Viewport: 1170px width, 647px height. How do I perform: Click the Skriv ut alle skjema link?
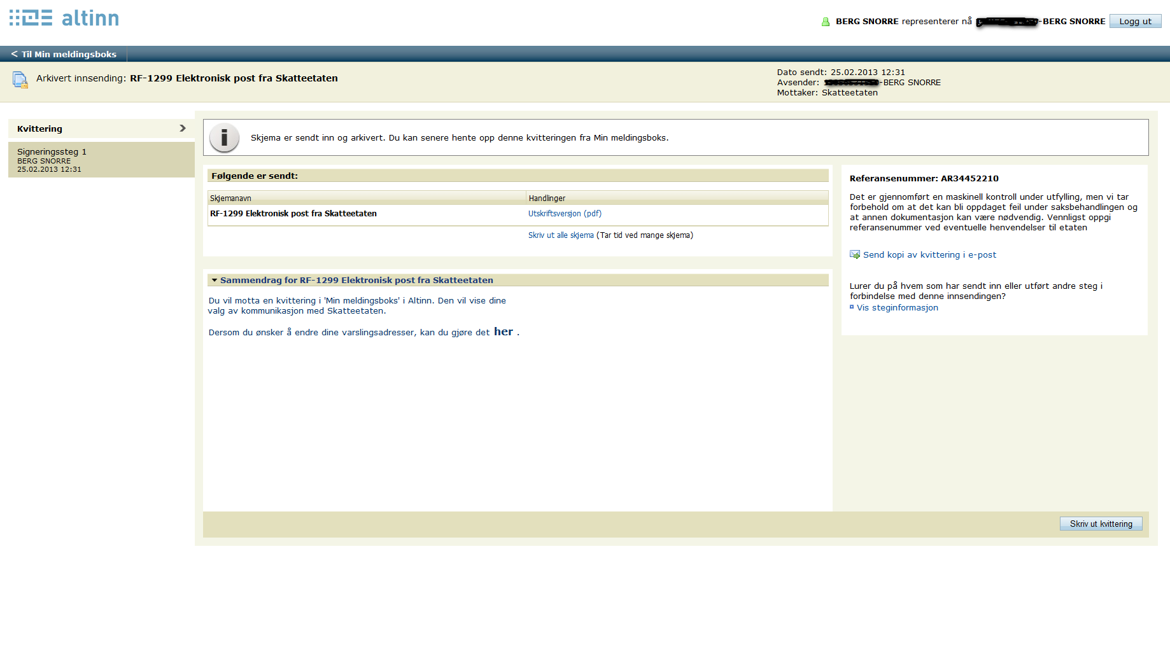pyautogui.click(x=560, y=235)
